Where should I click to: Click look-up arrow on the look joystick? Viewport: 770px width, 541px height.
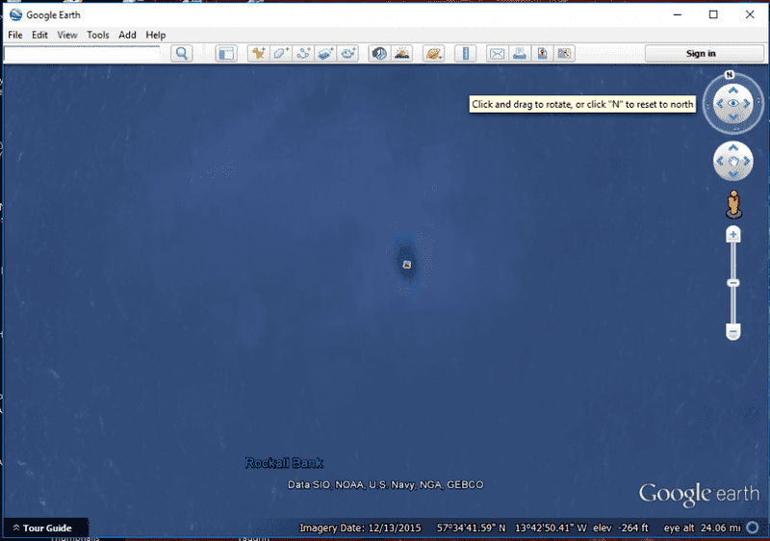(733, 90)
